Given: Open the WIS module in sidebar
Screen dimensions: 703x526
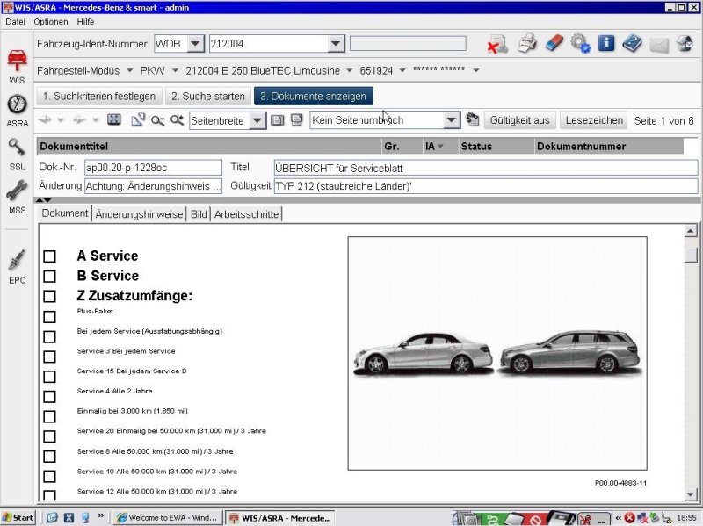Looking at the screenshot, I should pos(17,67).
